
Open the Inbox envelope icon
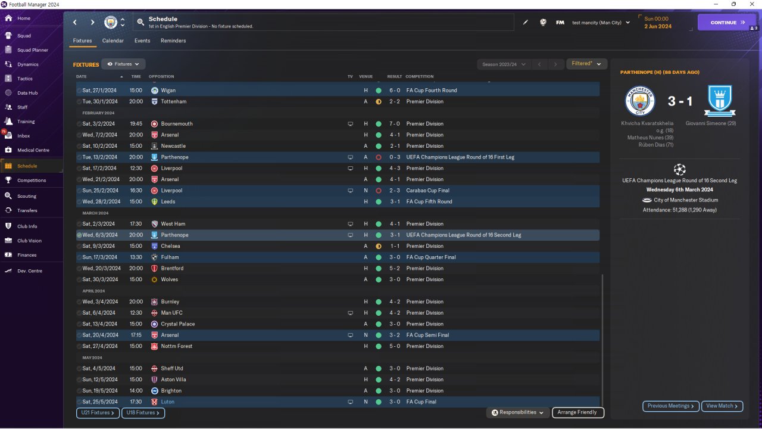pyautogui.click(x=8, y=136)
